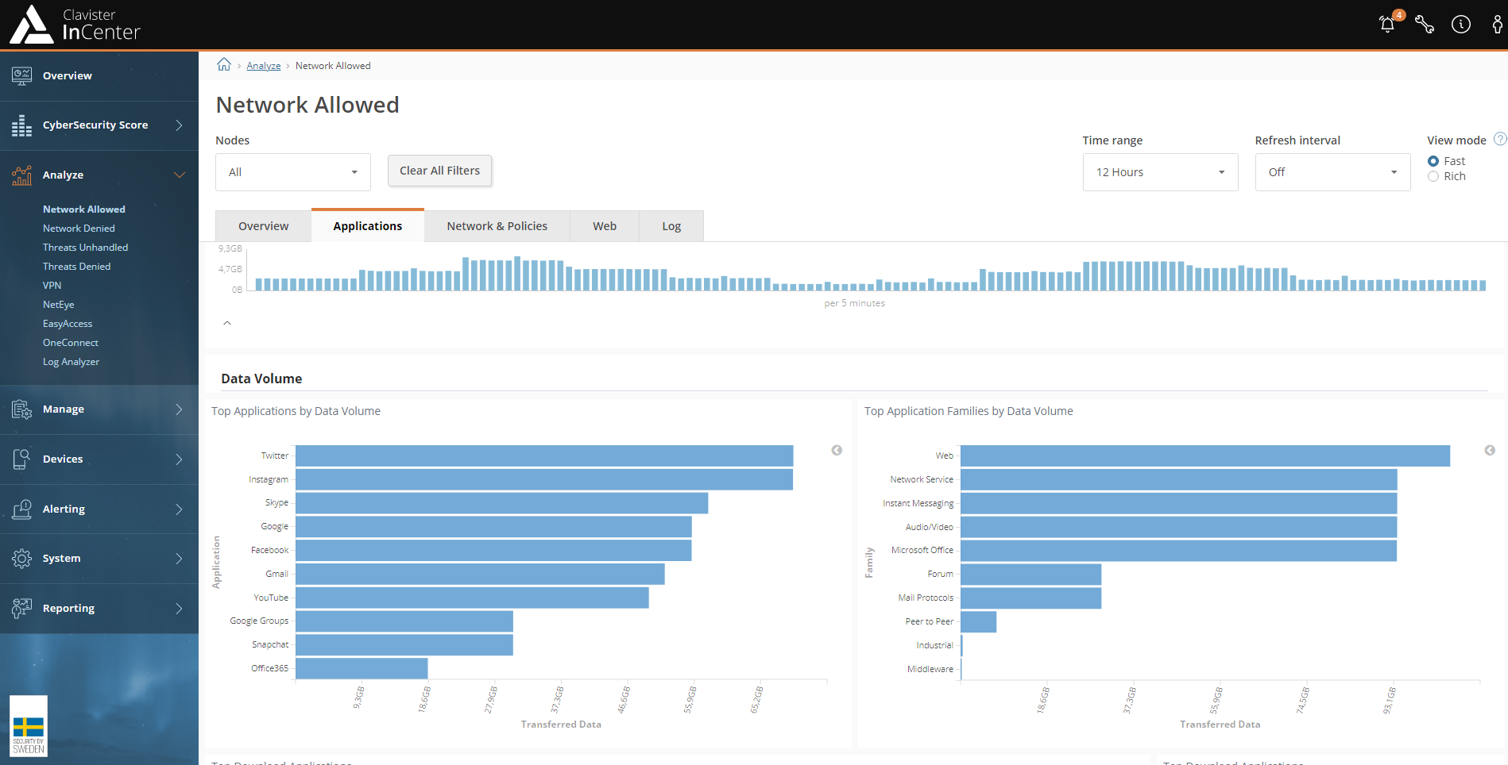The width and height of the screenshot is (1508, 765).
Task: Open Threats Denied in sidebar
Action: pos(76,267)
